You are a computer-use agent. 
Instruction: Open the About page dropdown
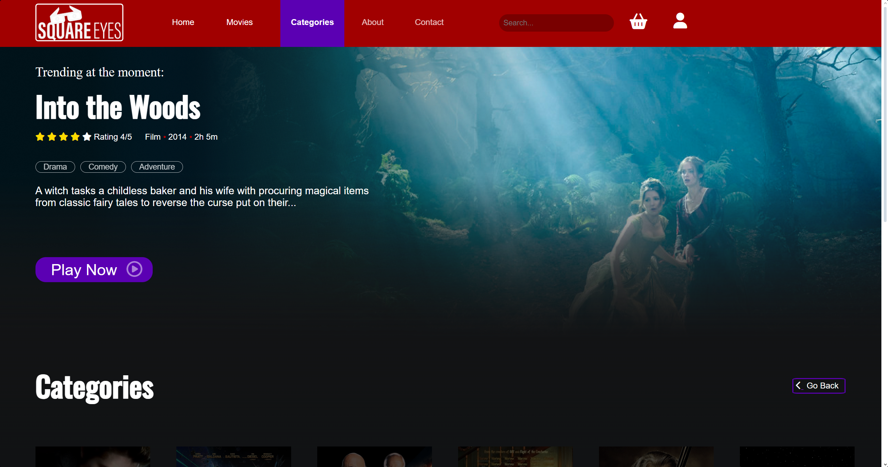pos(373,22)
